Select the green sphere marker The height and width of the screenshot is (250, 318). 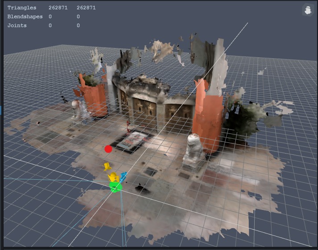116,187
